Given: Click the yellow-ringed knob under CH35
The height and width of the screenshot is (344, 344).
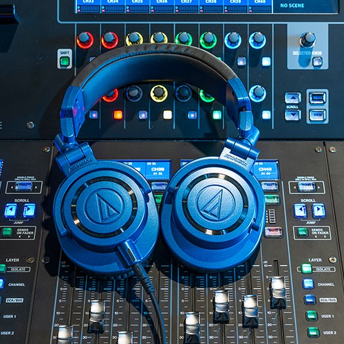Looking at the screenshot, I should 134,39.
